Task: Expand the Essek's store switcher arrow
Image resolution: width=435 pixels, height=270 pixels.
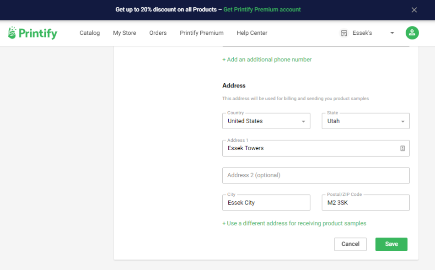Action: (x=392, y=33)
